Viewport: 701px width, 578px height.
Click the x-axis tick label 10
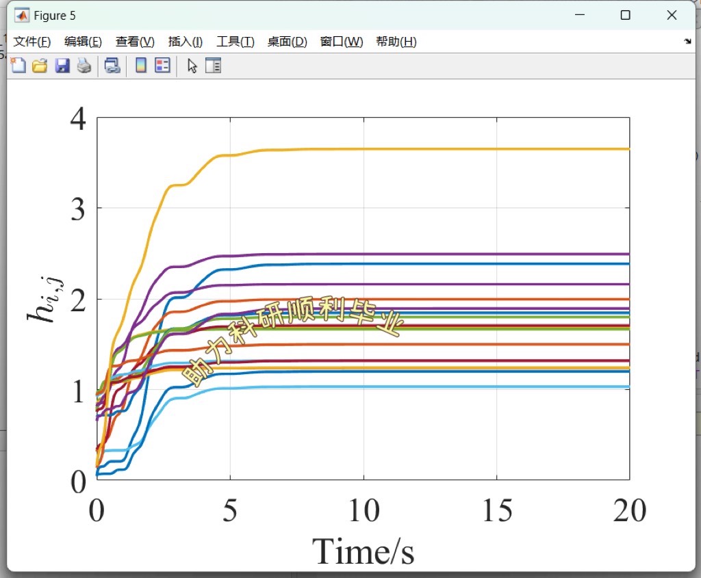pyautogui.click(x=364, y=510)
